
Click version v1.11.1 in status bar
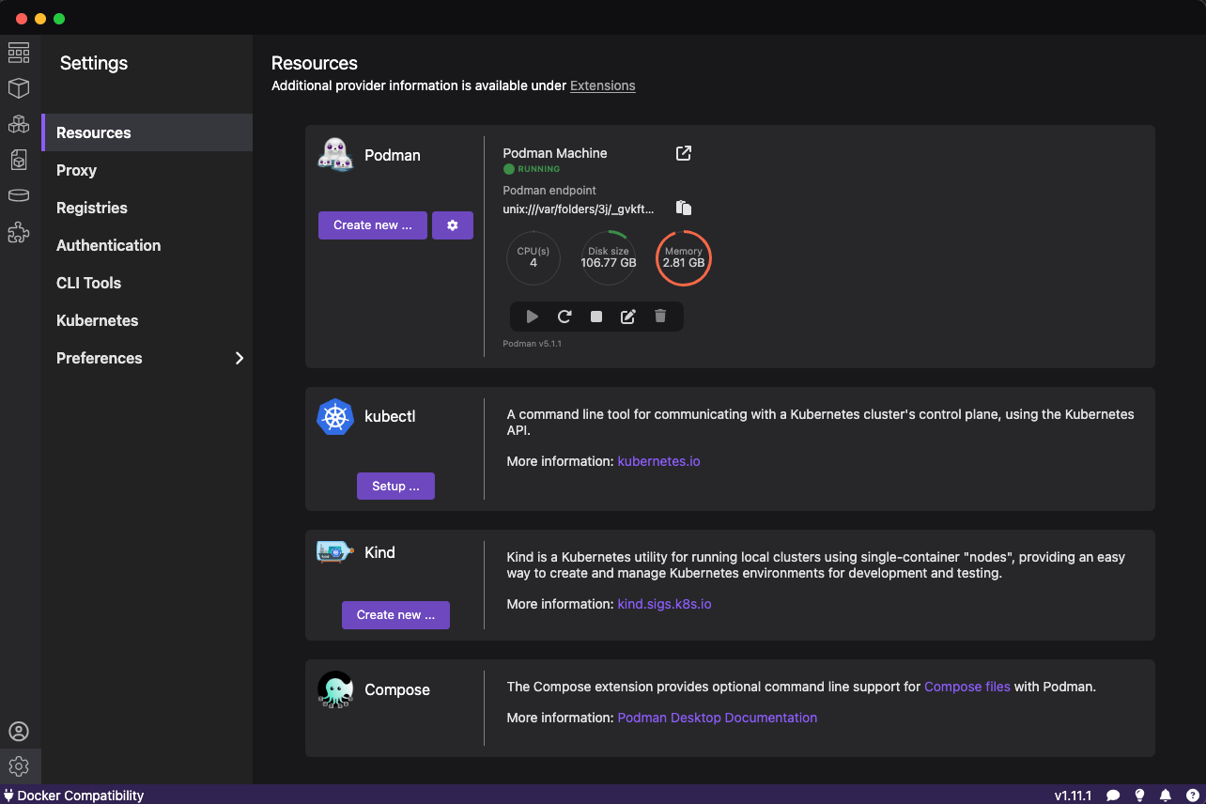(x=1073, y=796)
